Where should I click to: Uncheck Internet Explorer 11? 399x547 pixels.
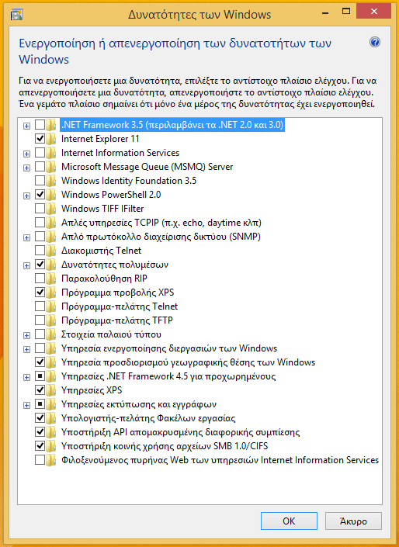(40, 138)
